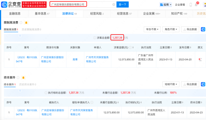Sort by 未履行金额(元) column
Viewport: 206px width, 120px height.
118,103
